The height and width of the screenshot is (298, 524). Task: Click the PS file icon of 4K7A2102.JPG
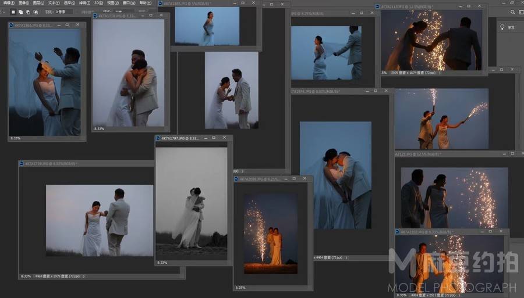coord(397,232)
